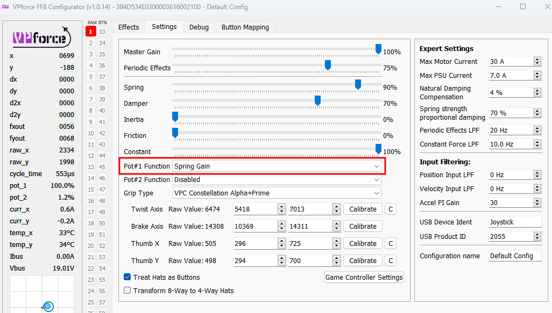
Task: Calibrate the Thumb Y axis
Action: [x=363, y=261]
